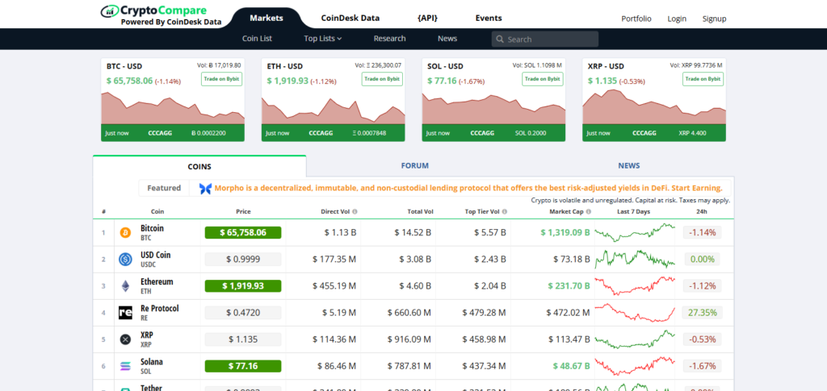Click Solana price $ 77.16 button
Image resolution: width=827 pixels, height=391 pixels.
243,366
